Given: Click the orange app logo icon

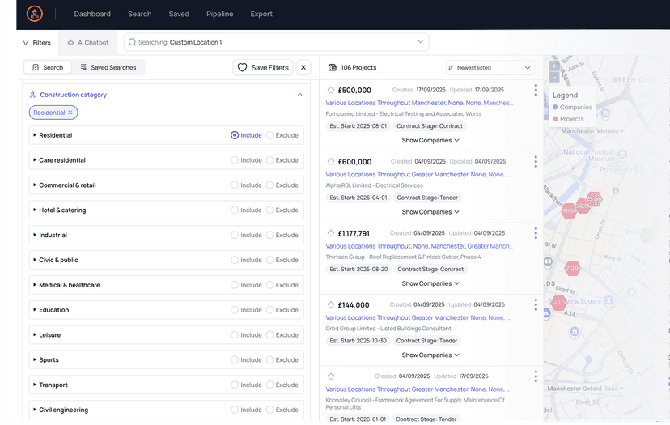Looking at the screenshot, I should point(34,14).
